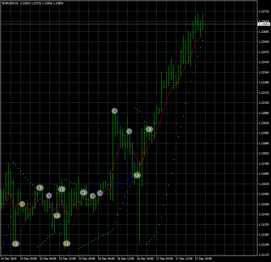
Task: Click the 1.22540 price scale label
Action: coord(264,42)
